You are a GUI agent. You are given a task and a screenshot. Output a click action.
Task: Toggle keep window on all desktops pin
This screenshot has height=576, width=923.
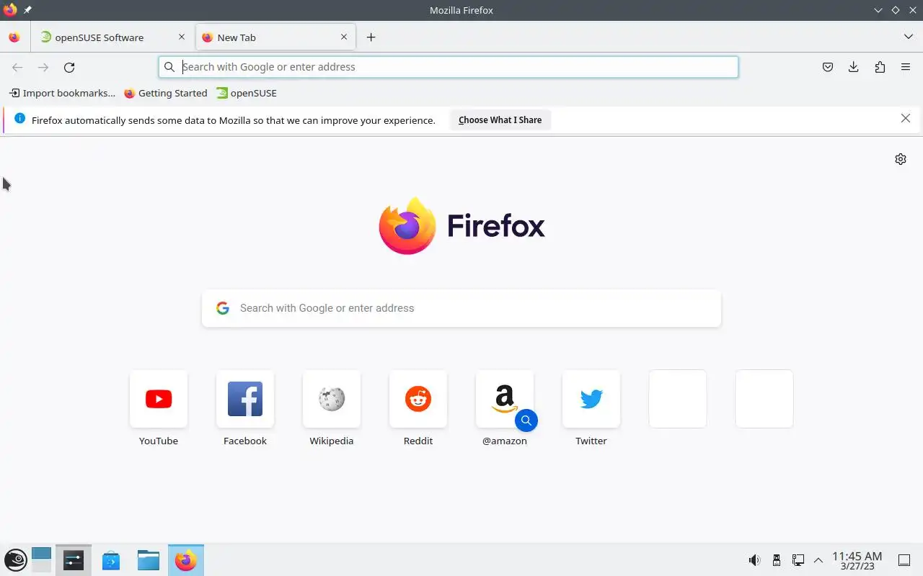click(27, 10)
